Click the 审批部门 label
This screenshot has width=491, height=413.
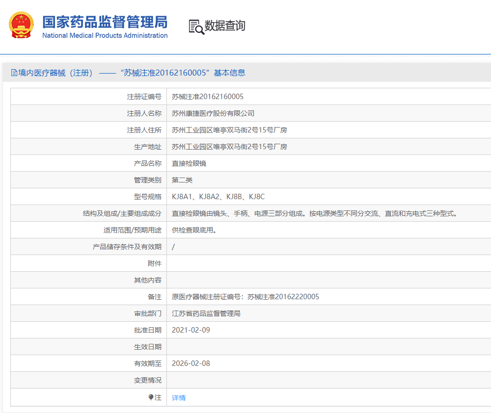click(147, 313)
